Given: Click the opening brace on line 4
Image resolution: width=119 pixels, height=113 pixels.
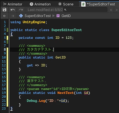Looking at the screenshot, I should tap(12, 34).
